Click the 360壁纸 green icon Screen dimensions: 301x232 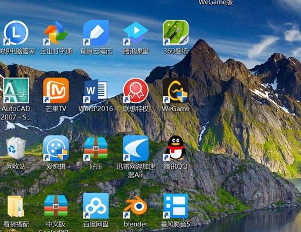(176, 32)
